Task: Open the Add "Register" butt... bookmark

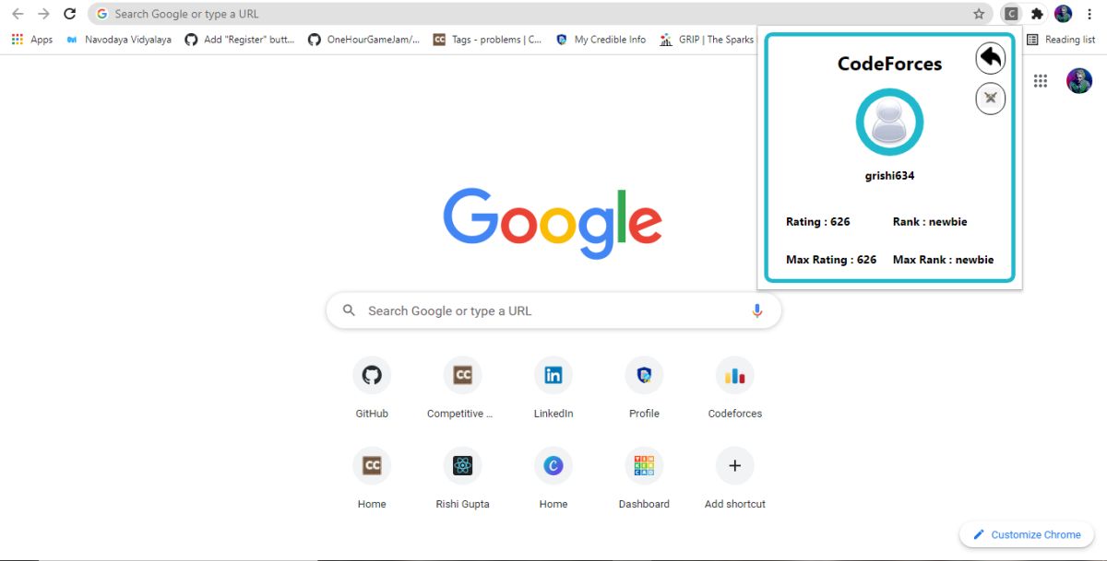Action: pos(240,40)
